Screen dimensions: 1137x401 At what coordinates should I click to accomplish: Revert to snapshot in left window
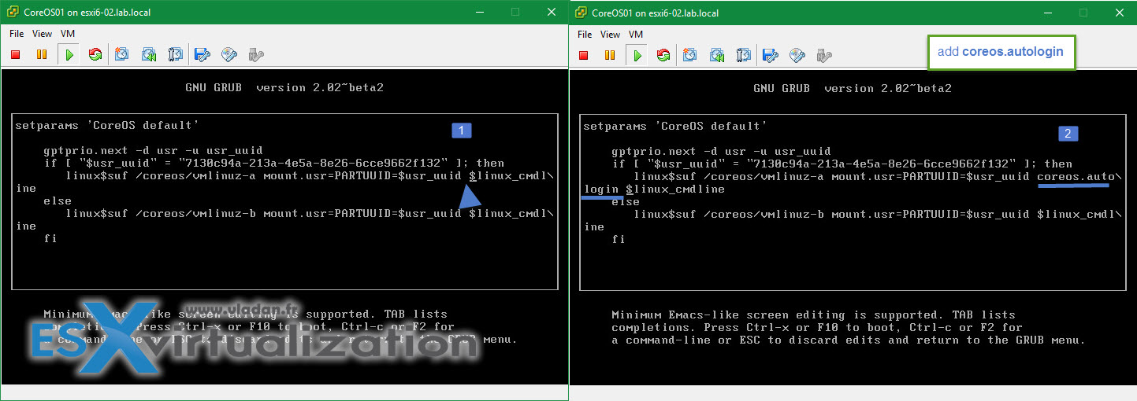[x=149, y=55]
